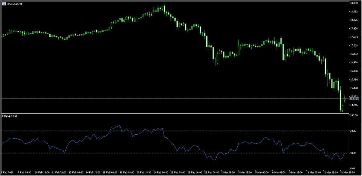Select the 5 Feb 2020 date label

click(x=8, y=173)
